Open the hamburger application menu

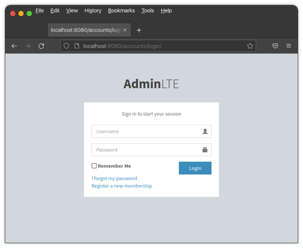[288, 46]
